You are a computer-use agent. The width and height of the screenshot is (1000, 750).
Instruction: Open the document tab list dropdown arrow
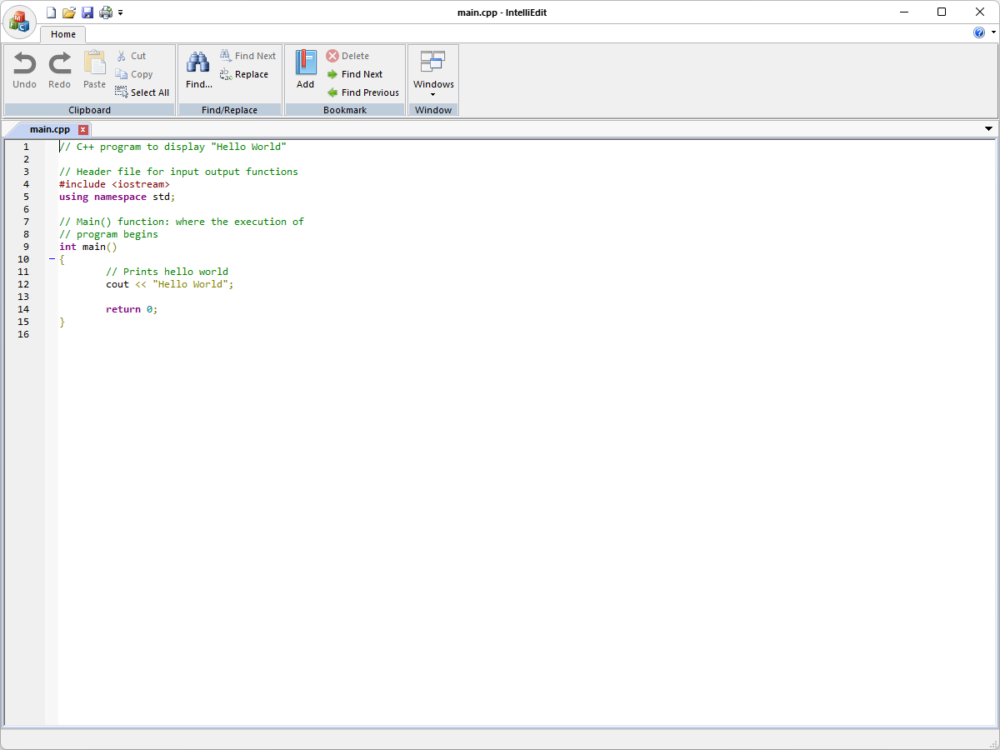point(988,129)
